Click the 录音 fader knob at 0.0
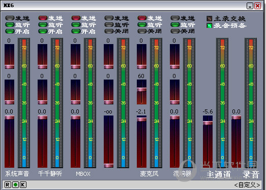The width and height of the screenshot is (266, 190). point(237,118)
